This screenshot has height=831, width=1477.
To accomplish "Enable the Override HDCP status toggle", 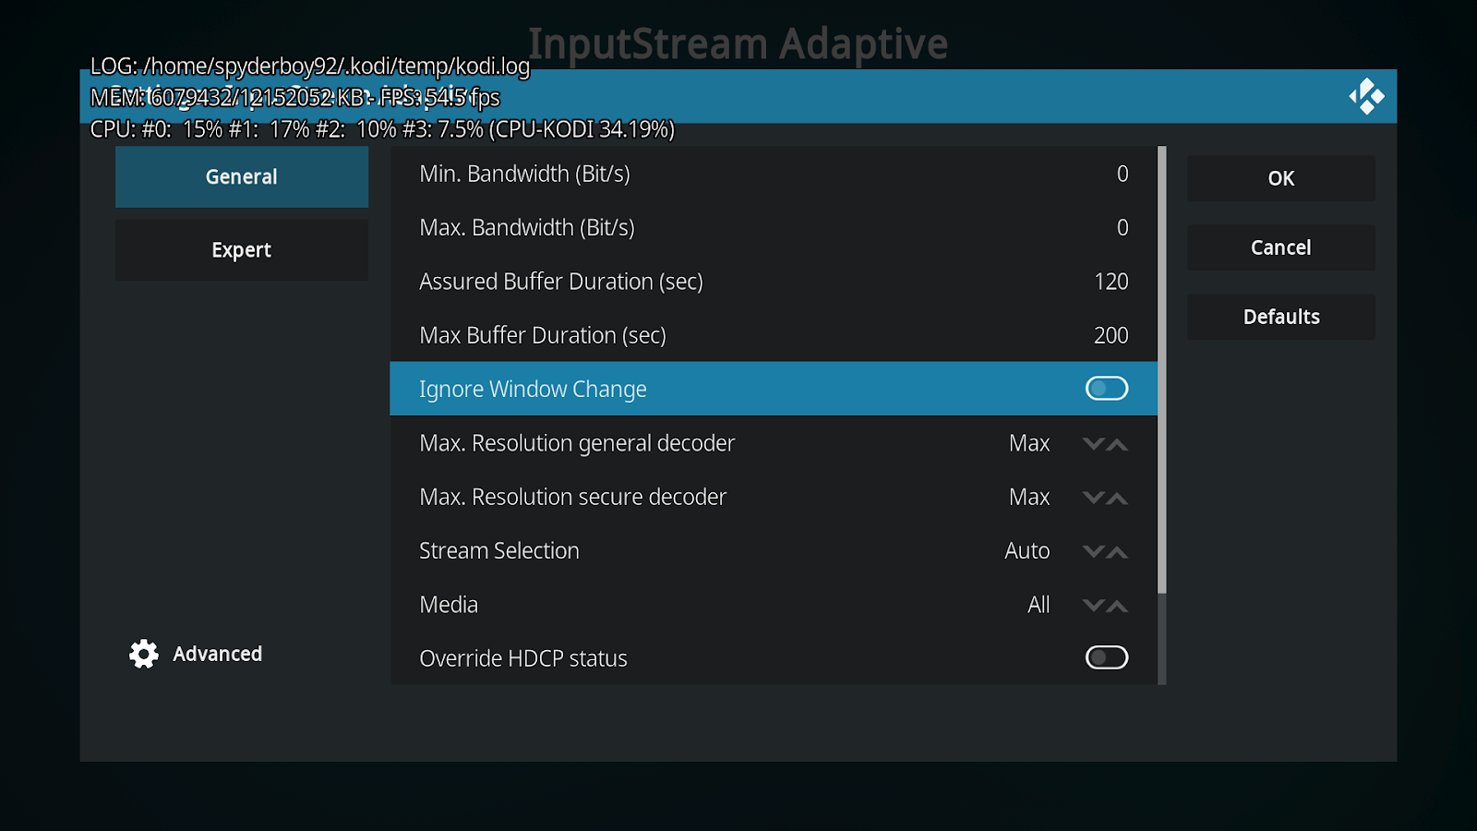I will click(x=1106, y=657).
